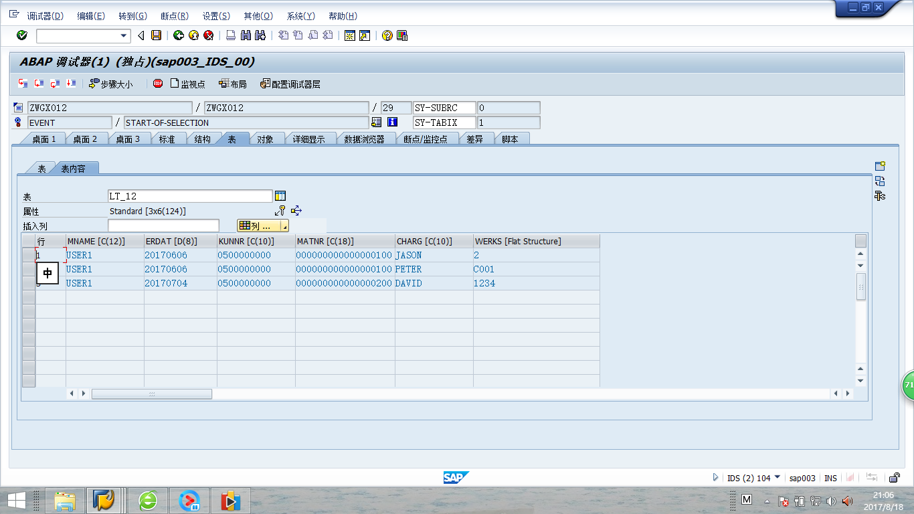Click the CHARG [C(10)] column header
Screen dimensions: 914x514
coord(434,241)
